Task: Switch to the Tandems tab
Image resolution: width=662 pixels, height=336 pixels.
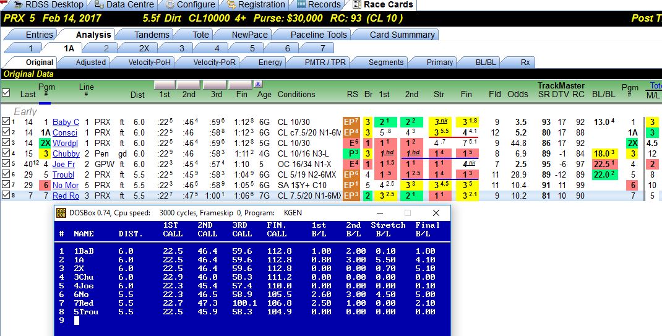Action: pos(152,35)
